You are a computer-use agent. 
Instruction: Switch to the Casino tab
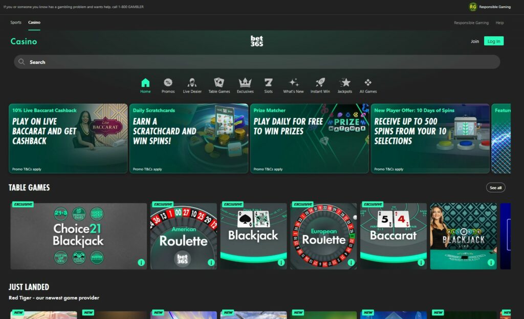coord(34,22)
